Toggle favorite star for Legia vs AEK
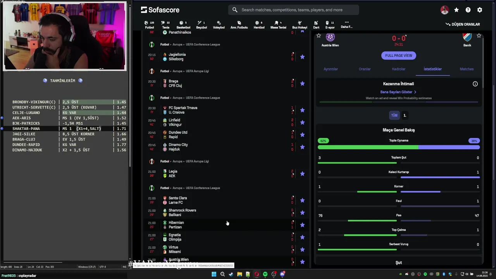The image size is (496, 279). [x=302, y=174]
